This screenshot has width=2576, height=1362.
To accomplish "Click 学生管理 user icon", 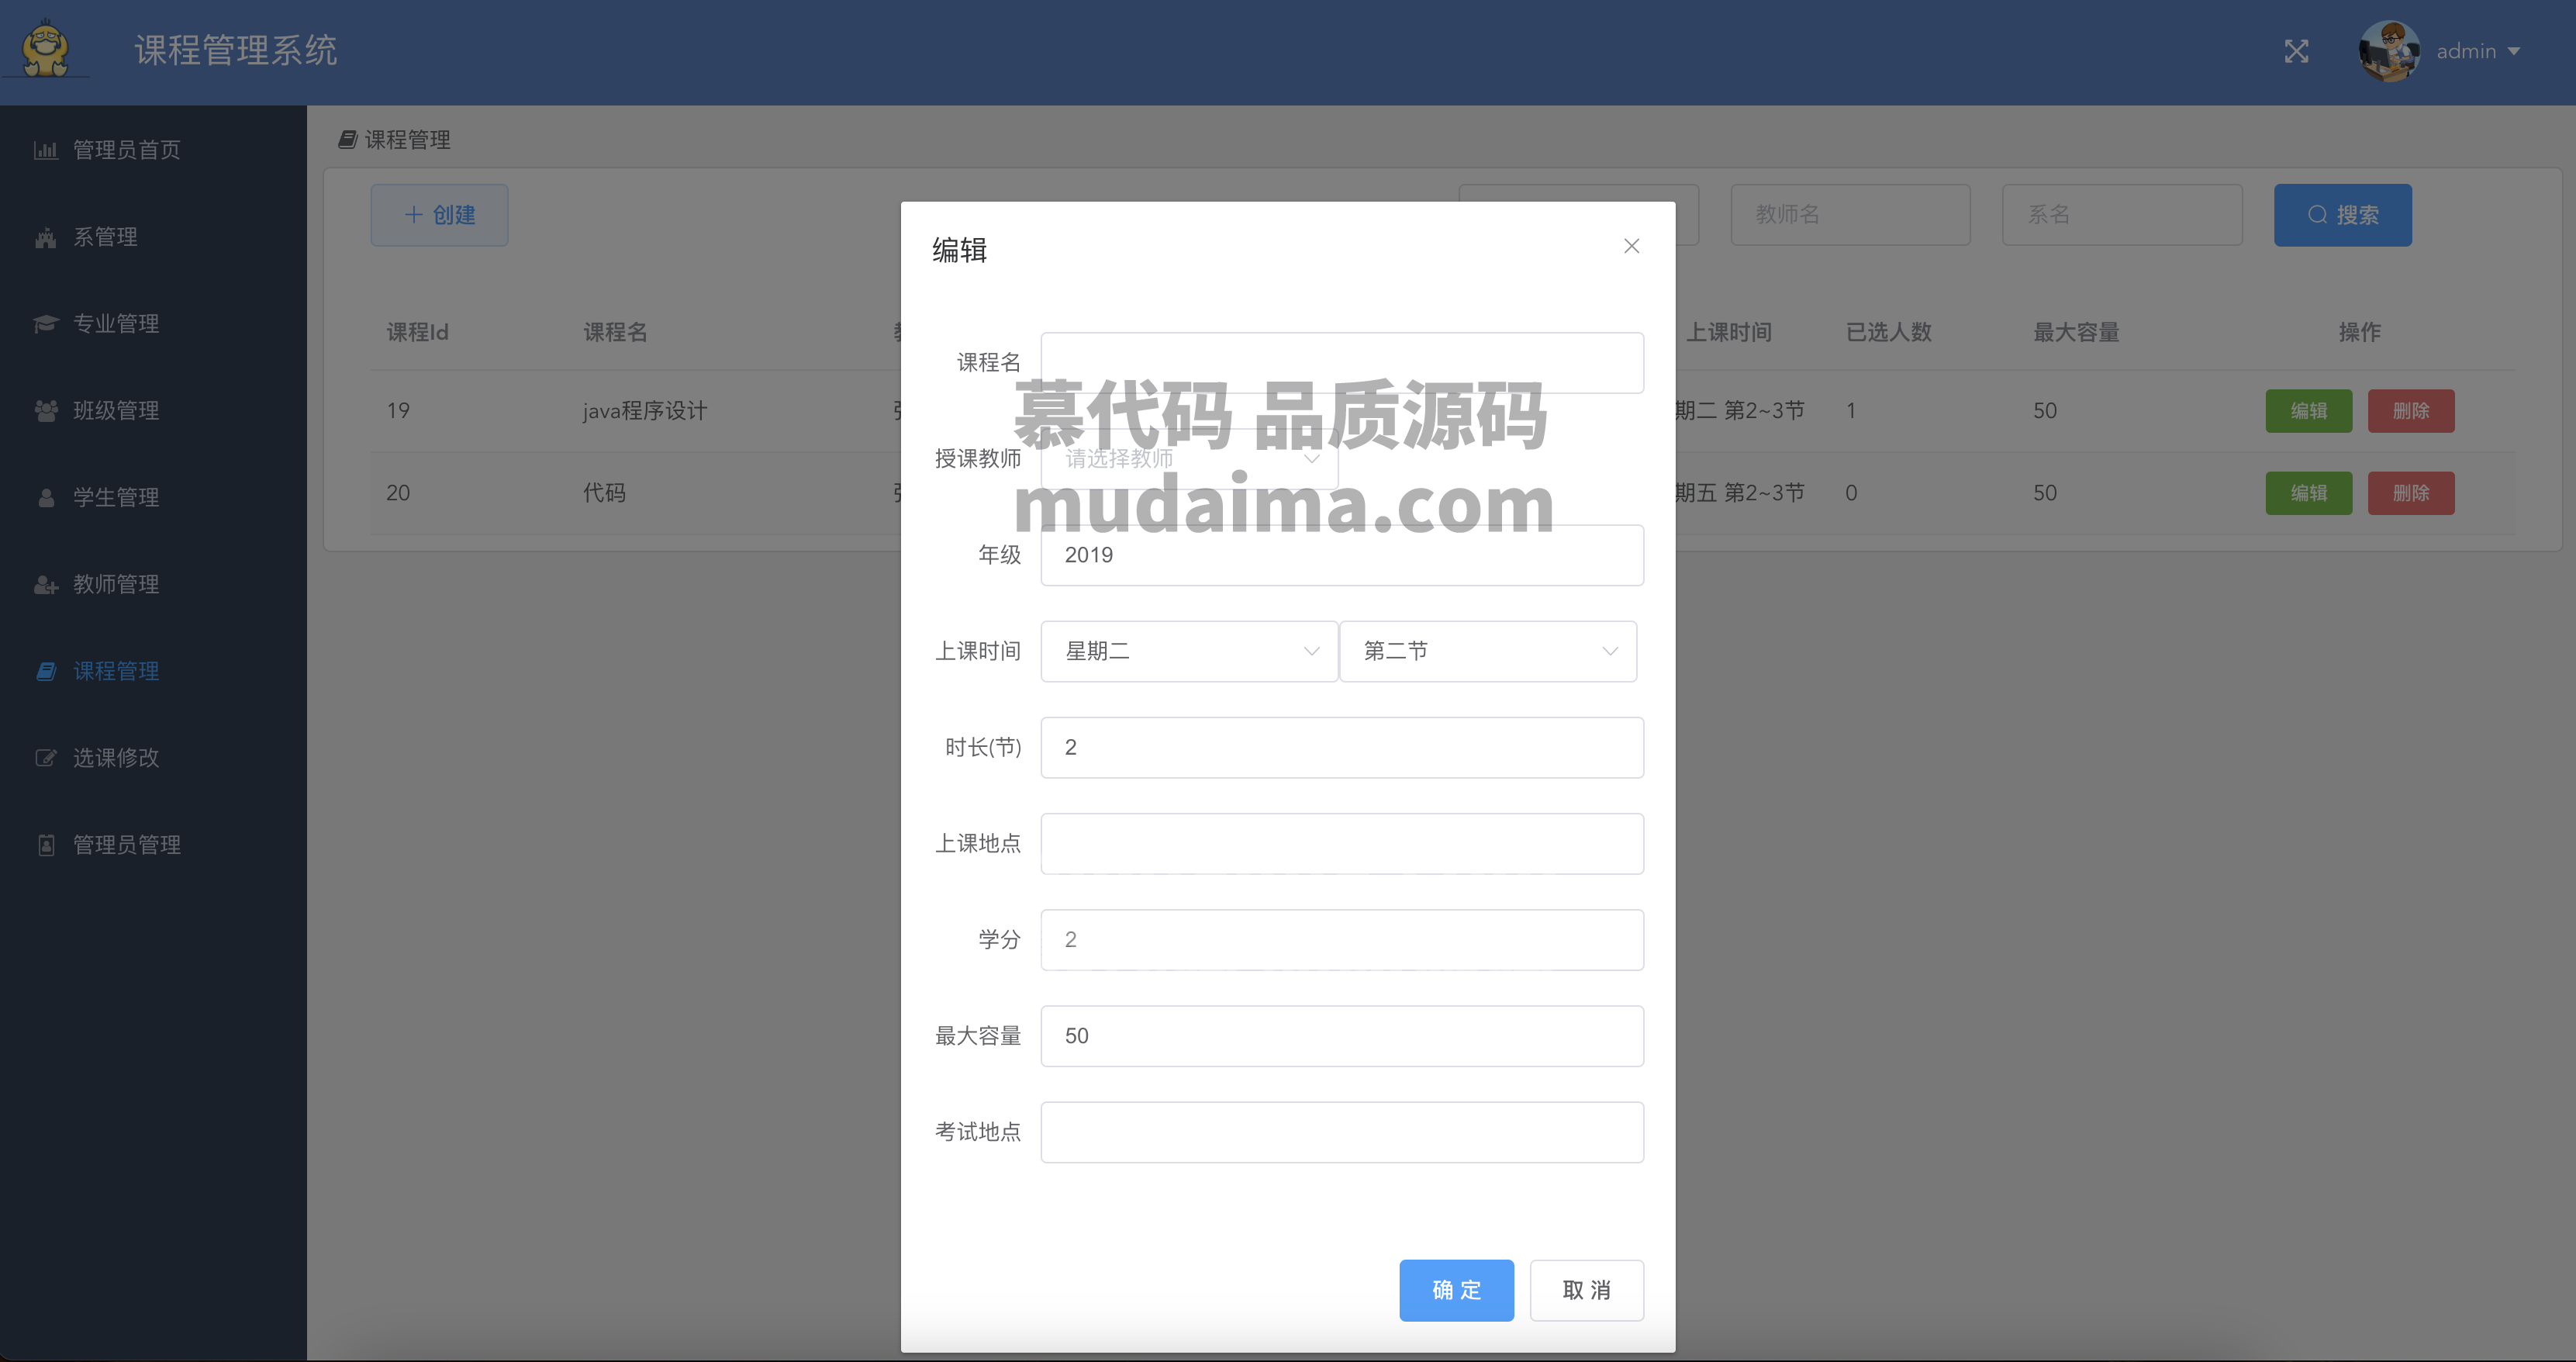I will click(x=46, y=497).
